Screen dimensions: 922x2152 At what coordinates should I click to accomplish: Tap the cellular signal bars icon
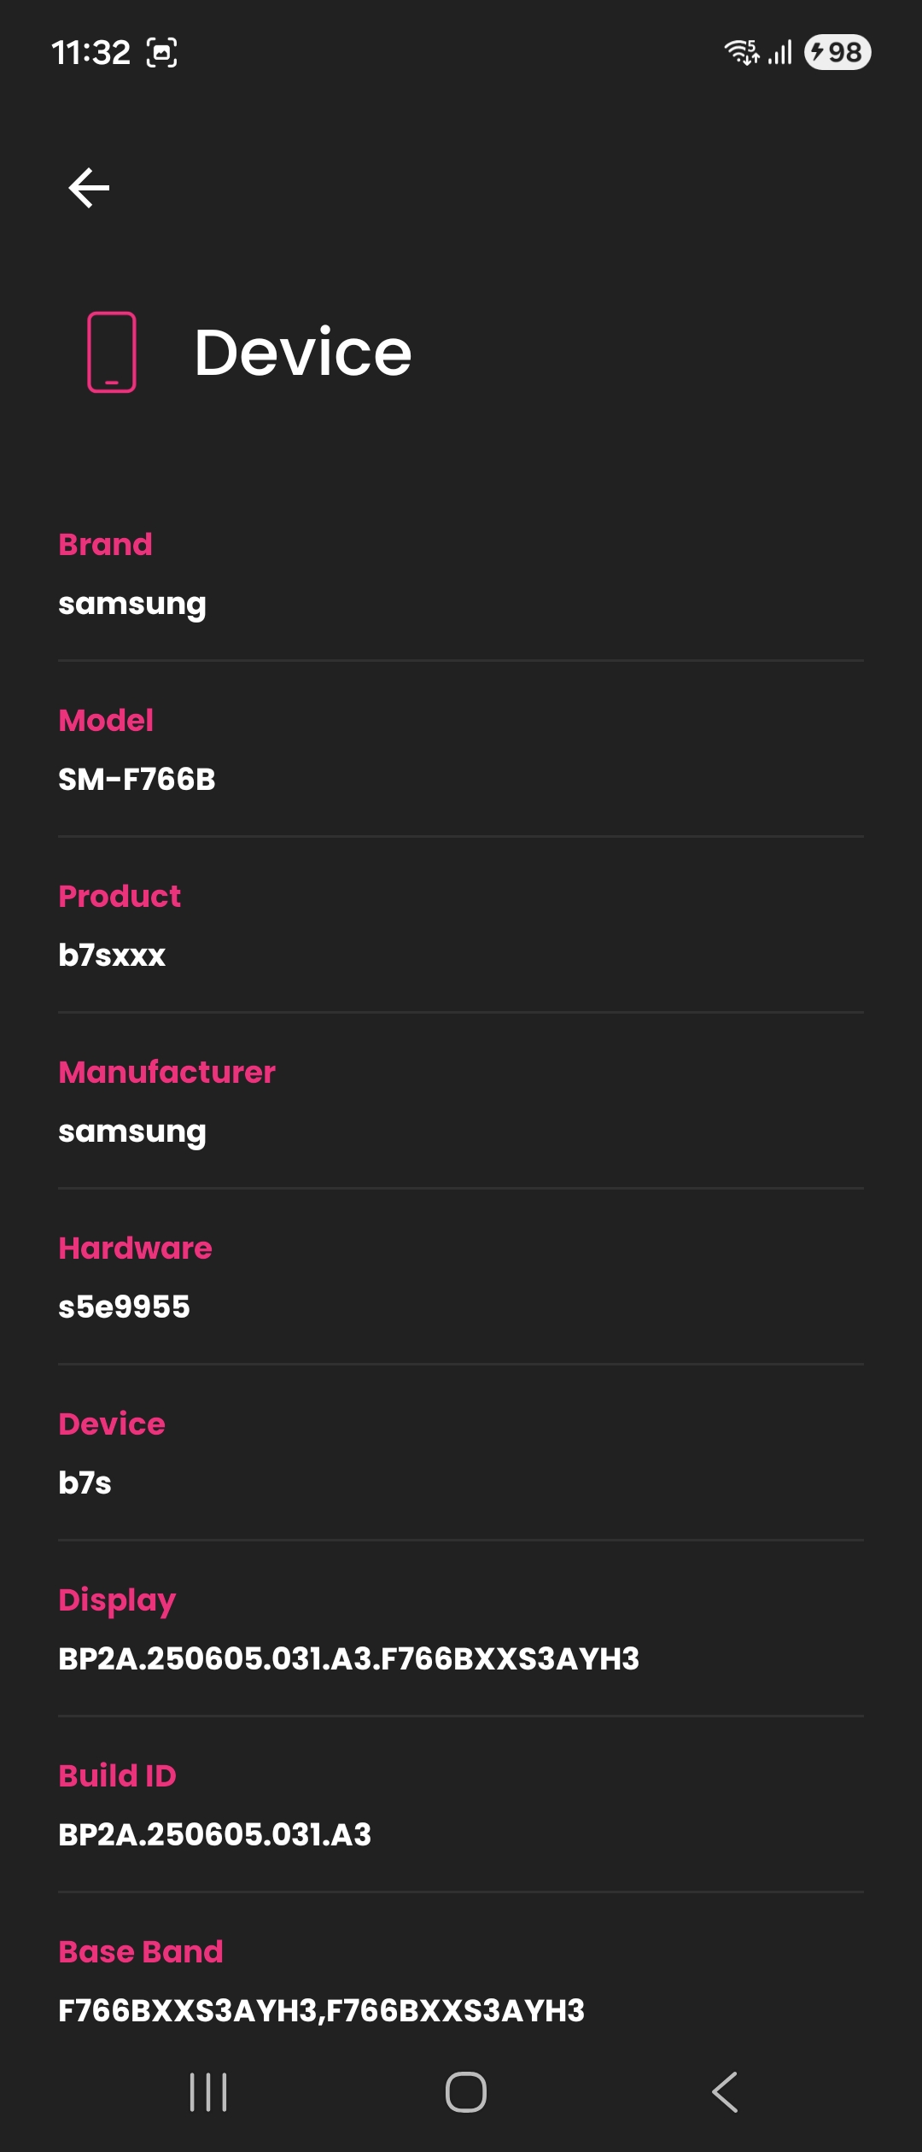pyautogui.click(x=780, y=53)
